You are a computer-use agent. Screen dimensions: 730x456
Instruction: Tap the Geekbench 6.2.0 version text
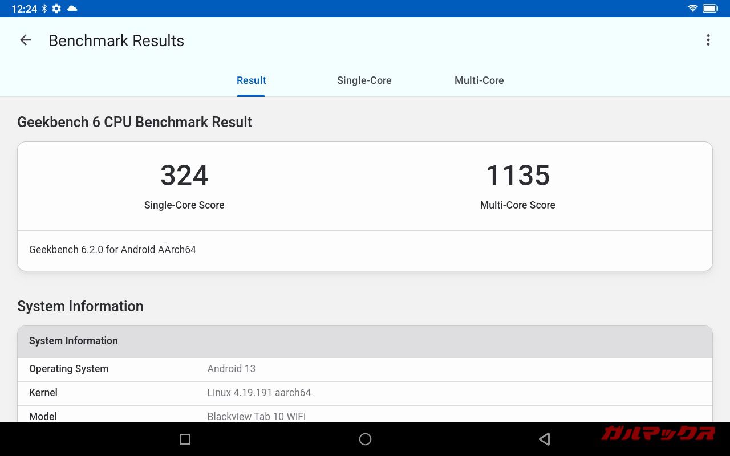tap(112, 250)
